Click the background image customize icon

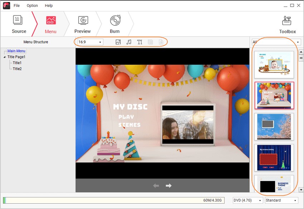118,42
